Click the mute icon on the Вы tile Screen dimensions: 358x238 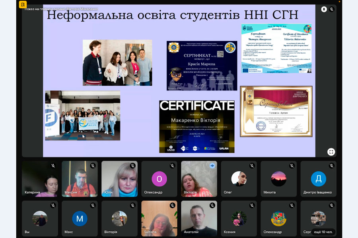coord(53,205)
